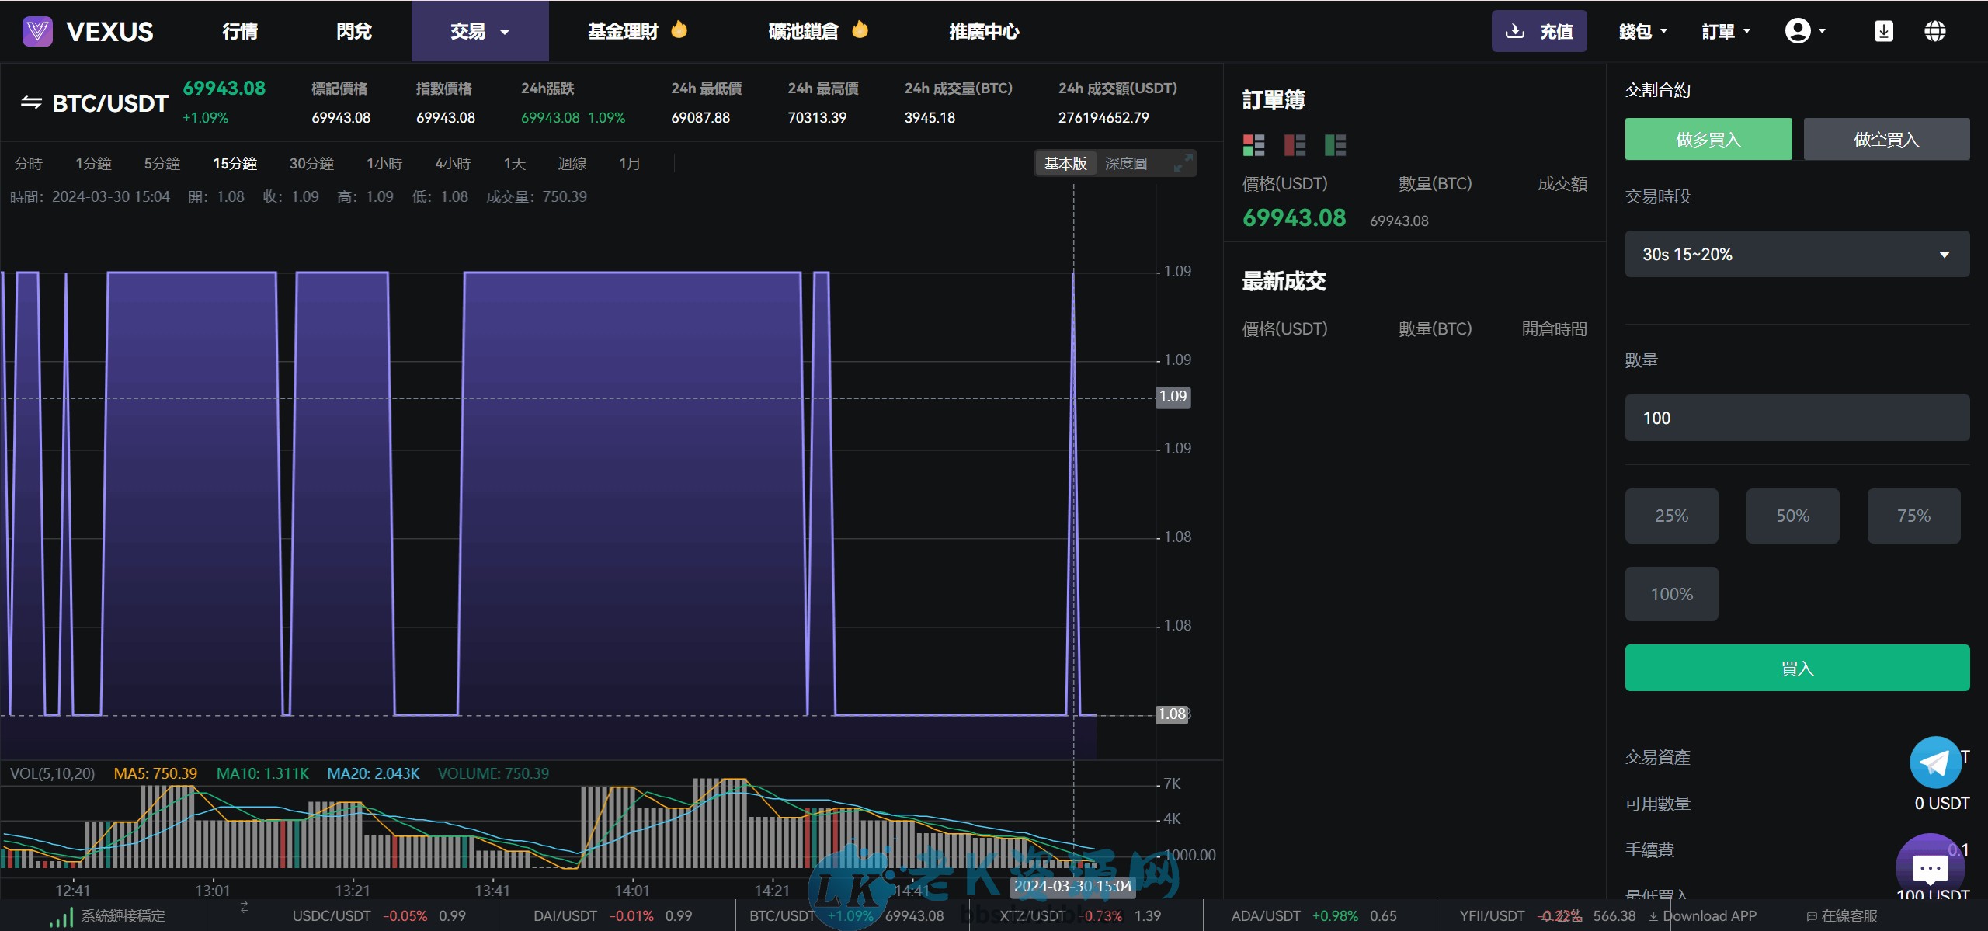
Task: Click the green 買入 buy button
Action: pyautogui.click(x=1796, y=668)
